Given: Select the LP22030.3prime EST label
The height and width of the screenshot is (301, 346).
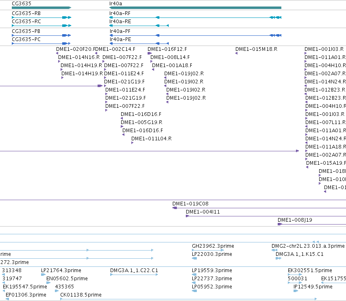Looking at the screenshot, I should (212, 254).
